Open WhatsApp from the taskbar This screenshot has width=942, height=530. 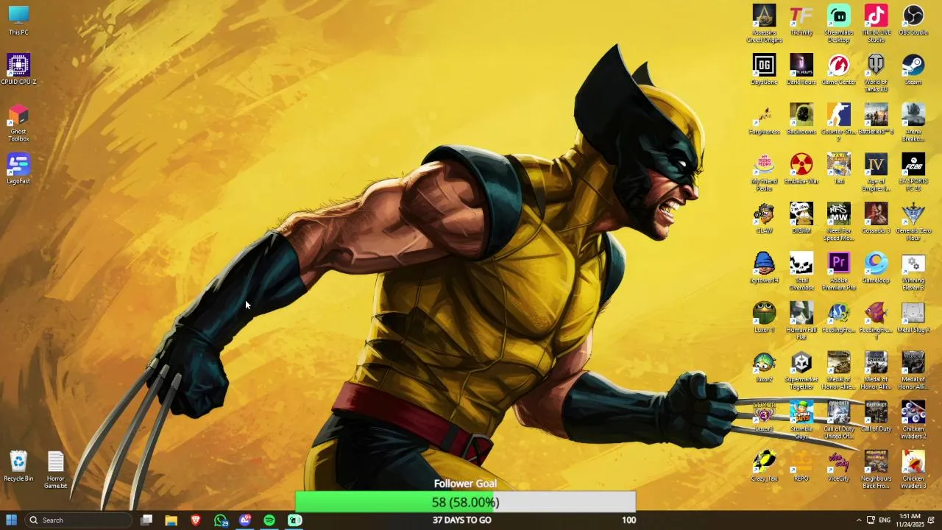[221, 520]
